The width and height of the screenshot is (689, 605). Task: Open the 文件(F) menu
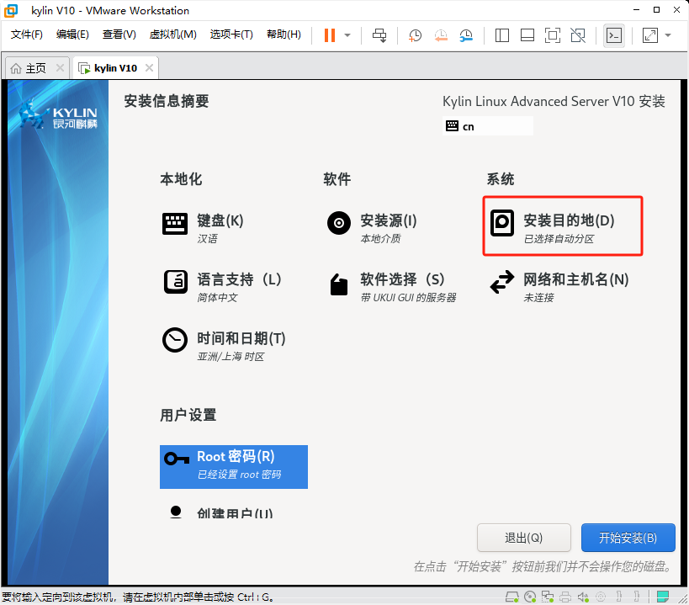click(x=26, y=34)
